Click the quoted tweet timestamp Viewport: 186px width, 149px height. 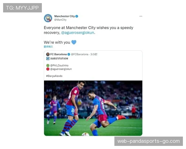click(x=94, y=54)
